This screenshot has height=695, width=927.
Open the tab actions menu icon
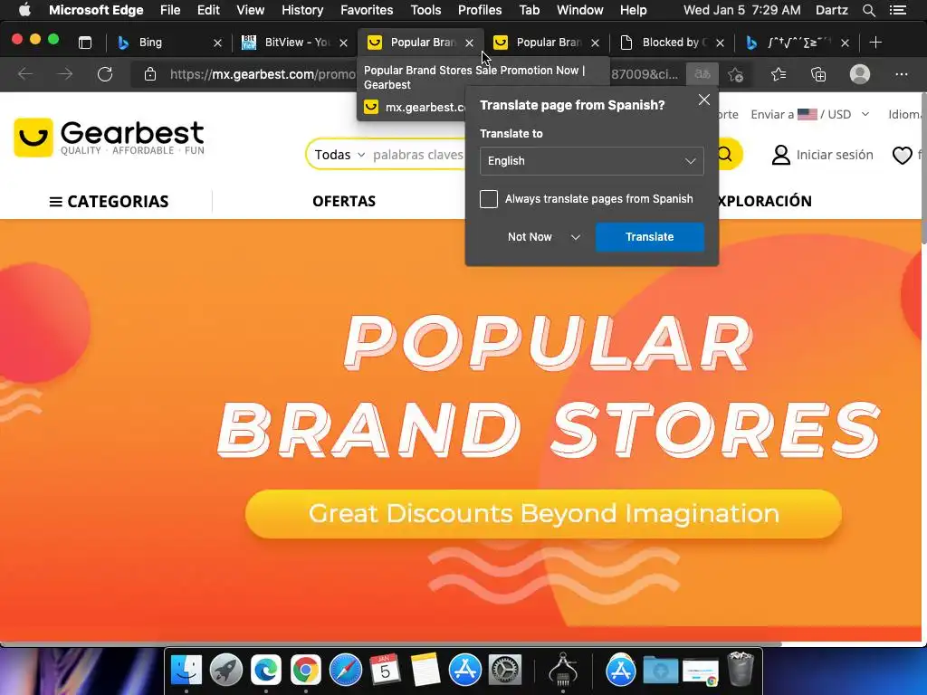point(85,43)
